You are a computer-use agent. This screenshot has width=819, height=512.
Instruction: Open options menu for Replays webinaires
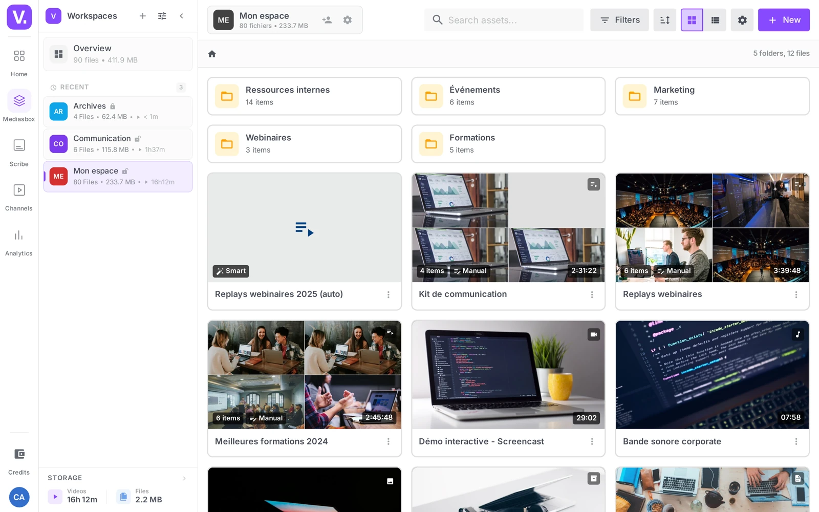pyautogui.click(x=796, y=294)
